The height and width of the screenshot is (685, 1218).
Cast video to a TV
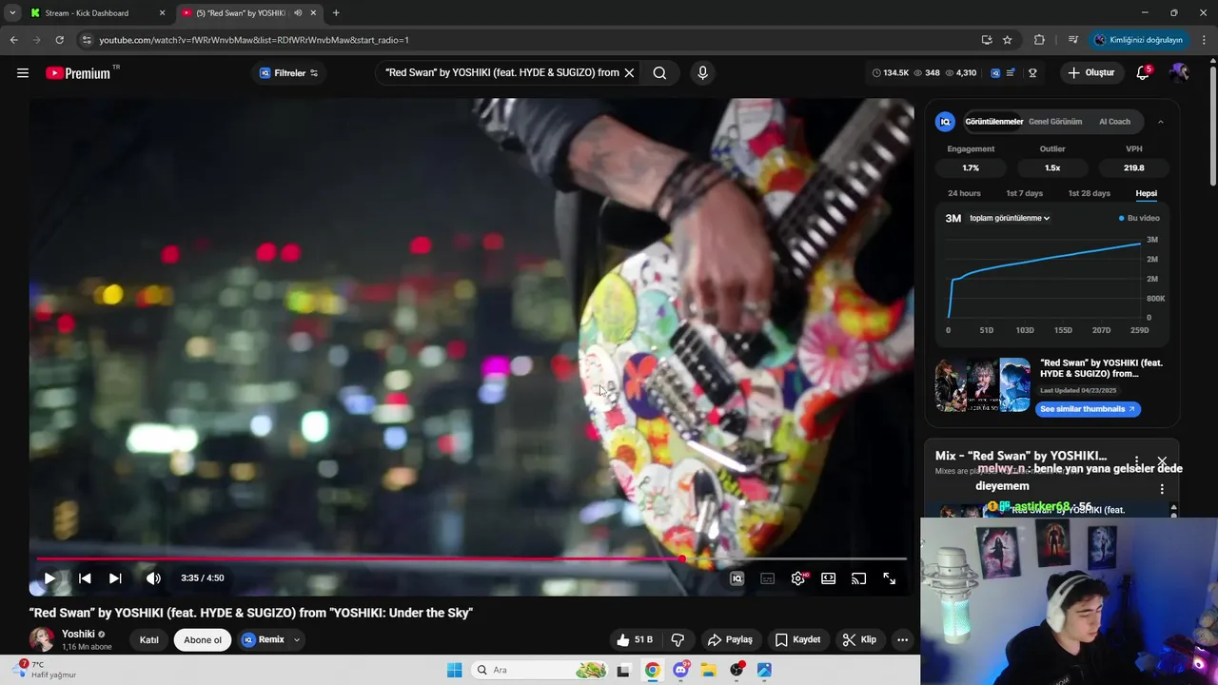[858, 578]
